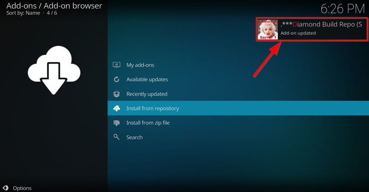
Task: Open the My add-ons monitor icon
Action: point(117,65)
